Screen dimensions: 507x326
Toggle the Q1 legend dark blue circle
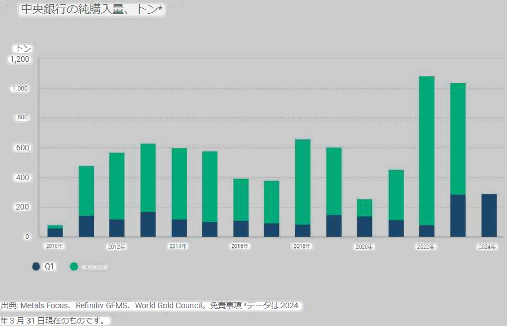pos(36,267)
